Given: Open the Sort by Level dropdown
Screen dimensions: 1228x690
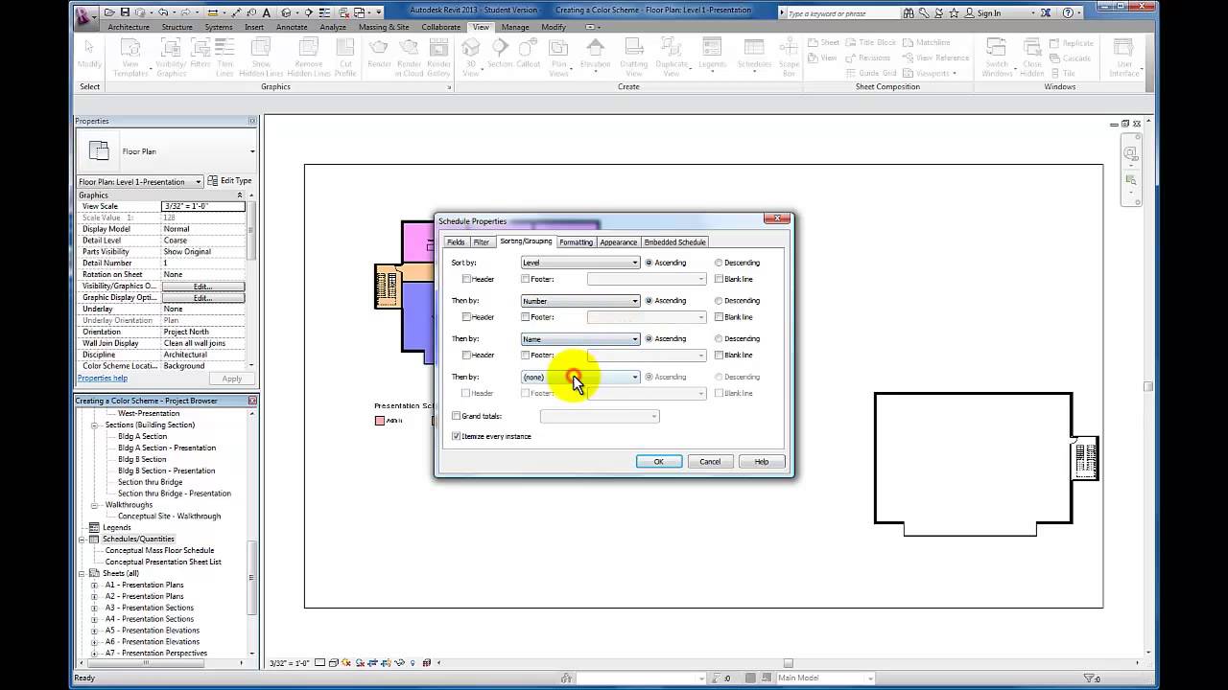Looking at the screenshot, I should [579, 263].
